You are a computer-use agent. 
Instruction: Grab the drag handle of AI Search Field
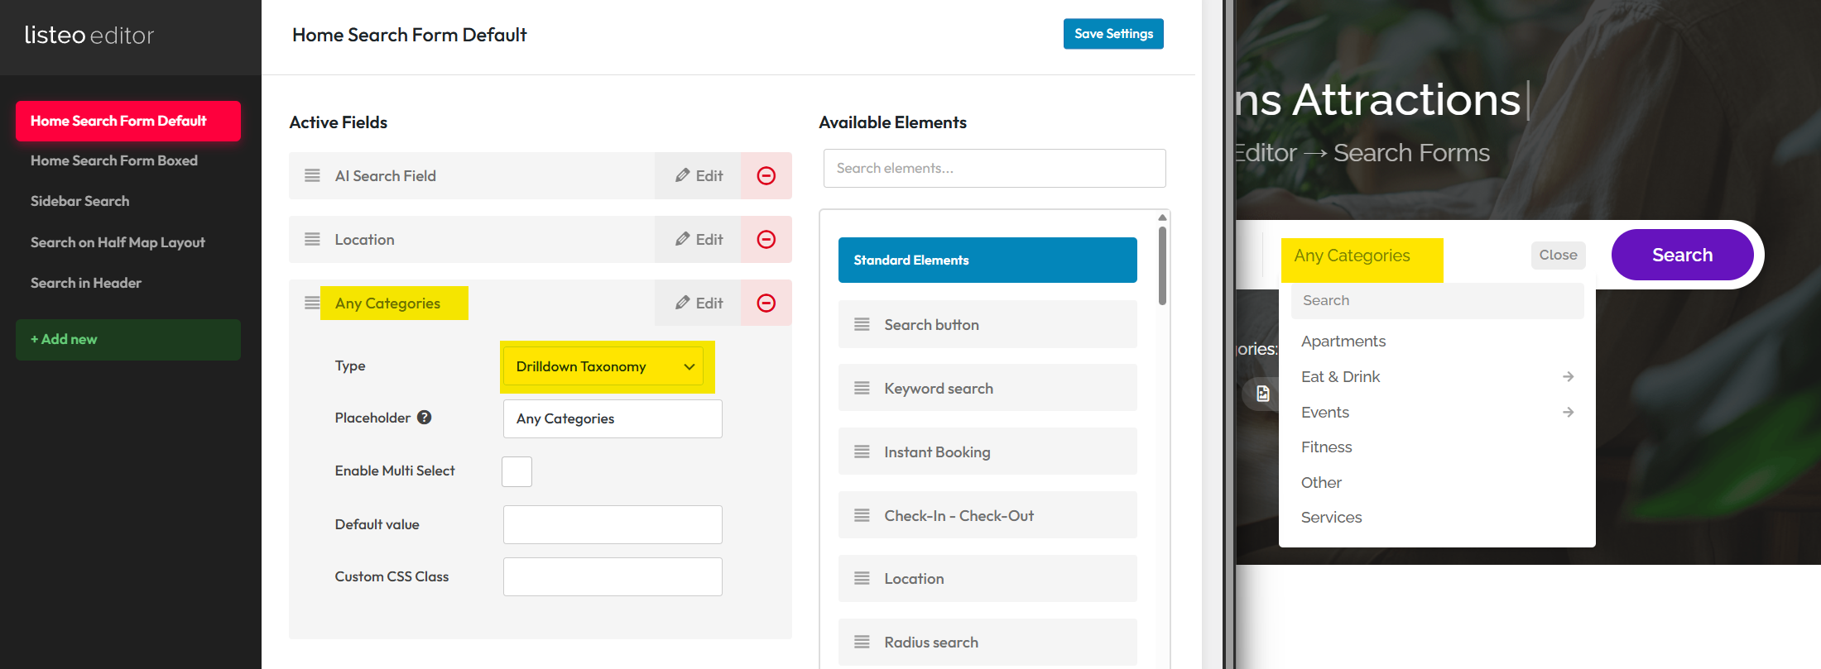(x=312, y=175)
